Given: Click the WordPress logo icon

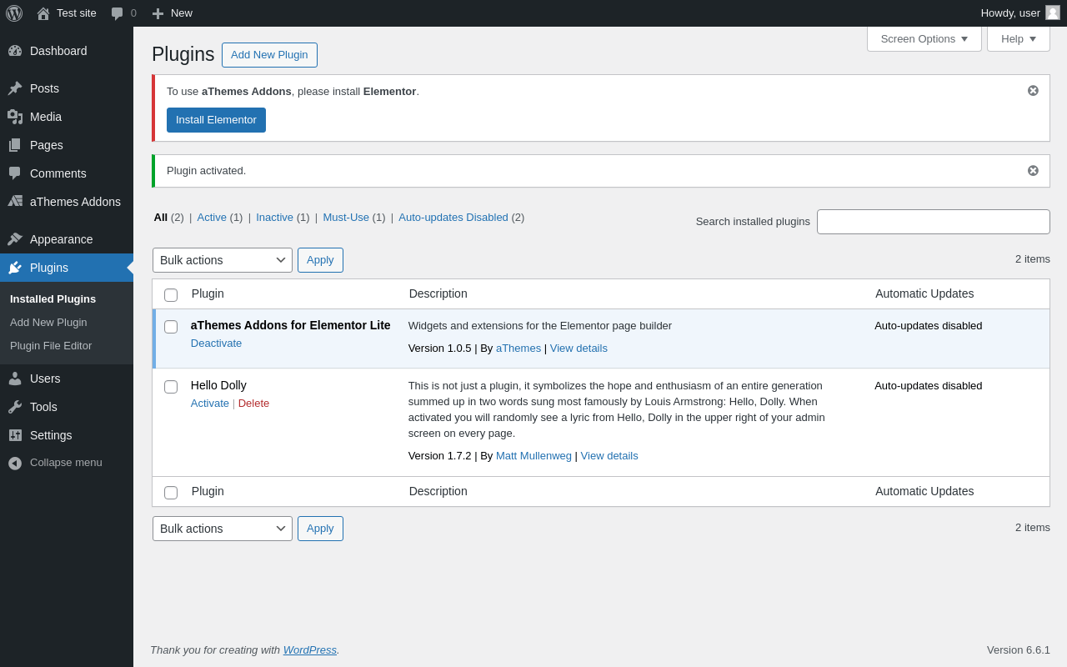Looking at the screenshot, I should [14, 13].
